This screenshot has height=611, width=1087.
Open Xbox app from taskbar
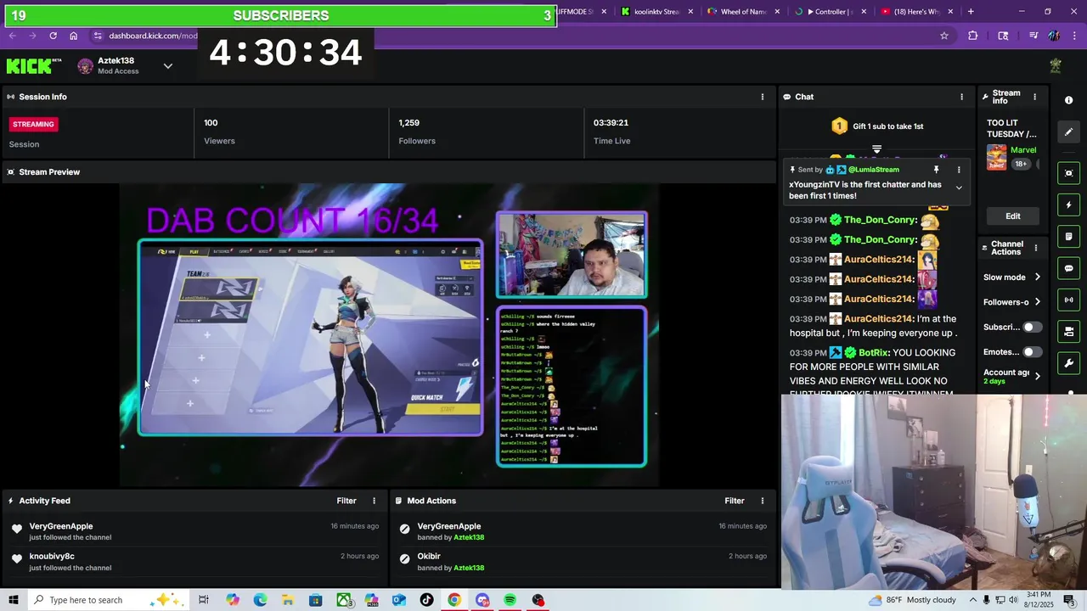pyautogui.click(x=343, y=600)
